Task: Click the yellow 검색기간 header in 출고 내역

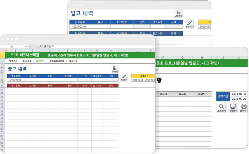Action: [143, 76]
